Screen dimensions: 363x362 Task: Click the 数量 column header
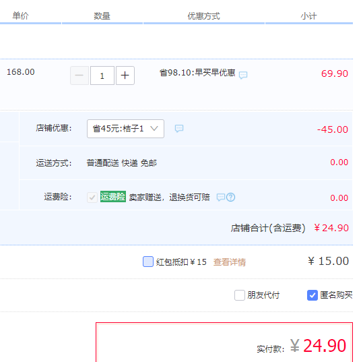tap(102, 16)
